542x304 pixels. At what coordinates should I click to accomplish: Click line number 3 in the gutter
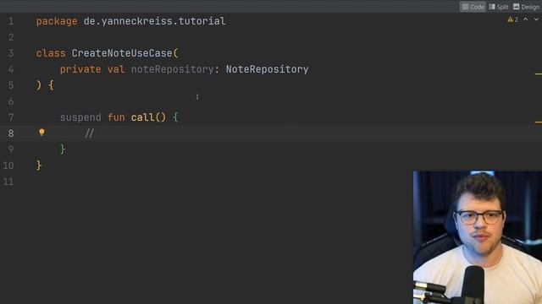coord(11,53)
